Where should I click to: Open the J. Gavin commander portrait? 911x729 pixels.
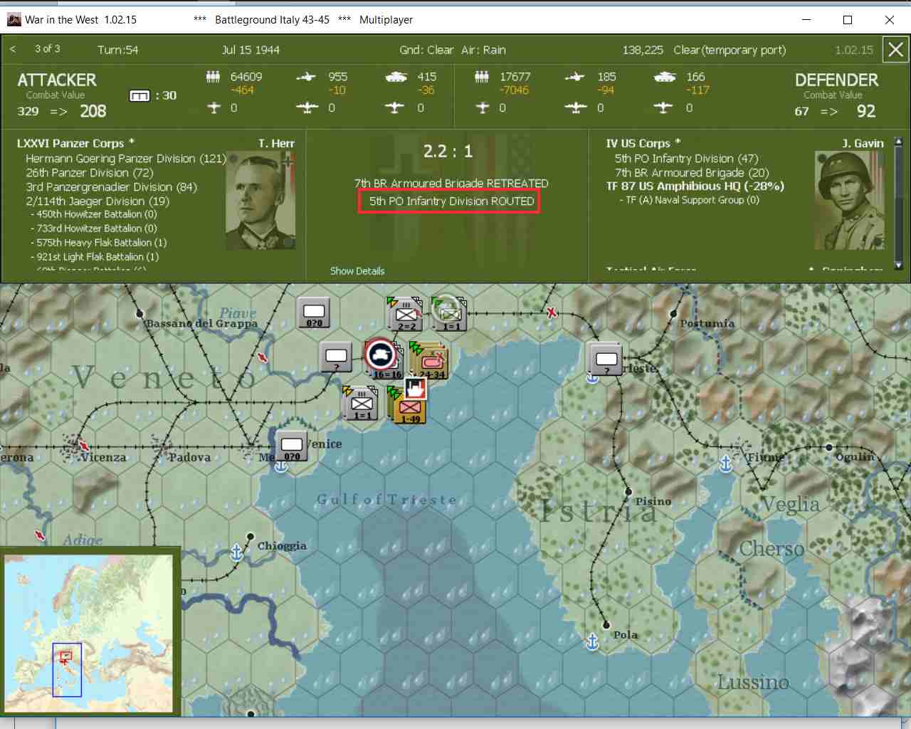pos(849,201)
